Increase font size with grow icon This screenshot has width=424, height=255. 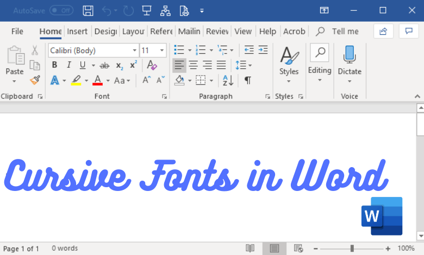pyautogui.click(x=146, y=80)
